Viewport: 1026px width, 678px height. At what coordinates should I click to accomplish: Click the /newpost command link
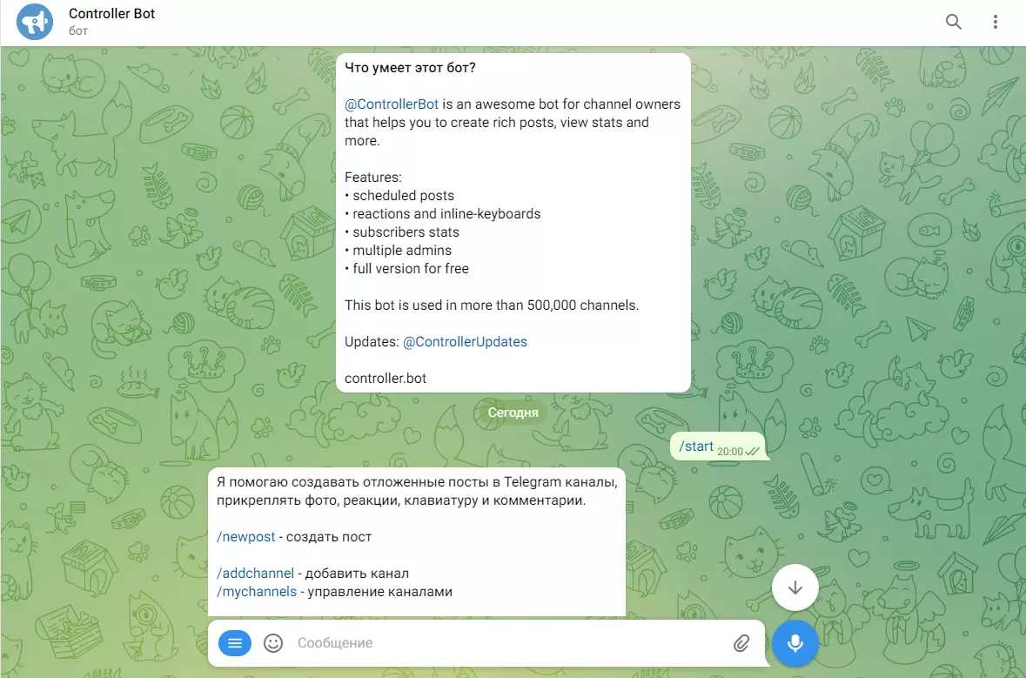(x=246, y=537)
